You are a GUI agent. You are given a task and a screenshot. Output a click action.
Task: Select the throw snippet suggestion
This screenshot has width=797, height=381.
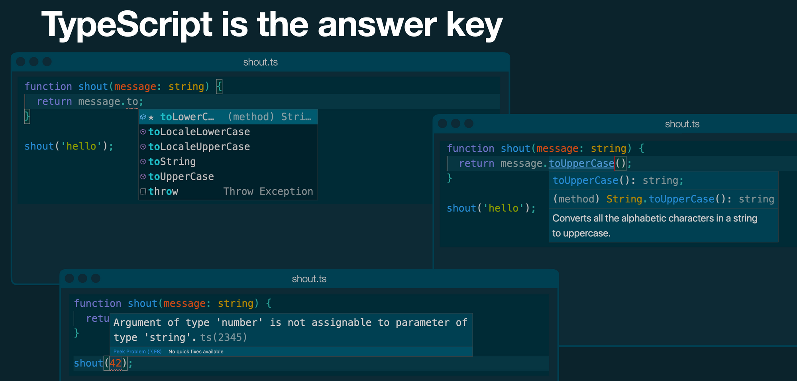point(228,191)
